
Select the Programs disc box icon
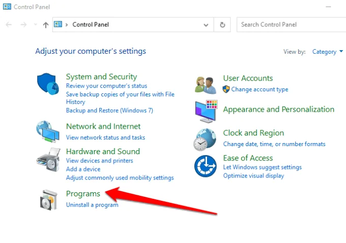(48, 198)
